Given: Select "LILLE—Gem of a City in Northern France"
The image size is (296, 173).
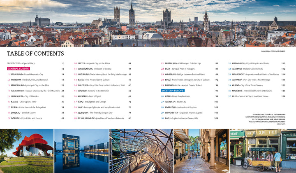Looking at the screenshot, I should pyautogui.click(x=250, y=96).
